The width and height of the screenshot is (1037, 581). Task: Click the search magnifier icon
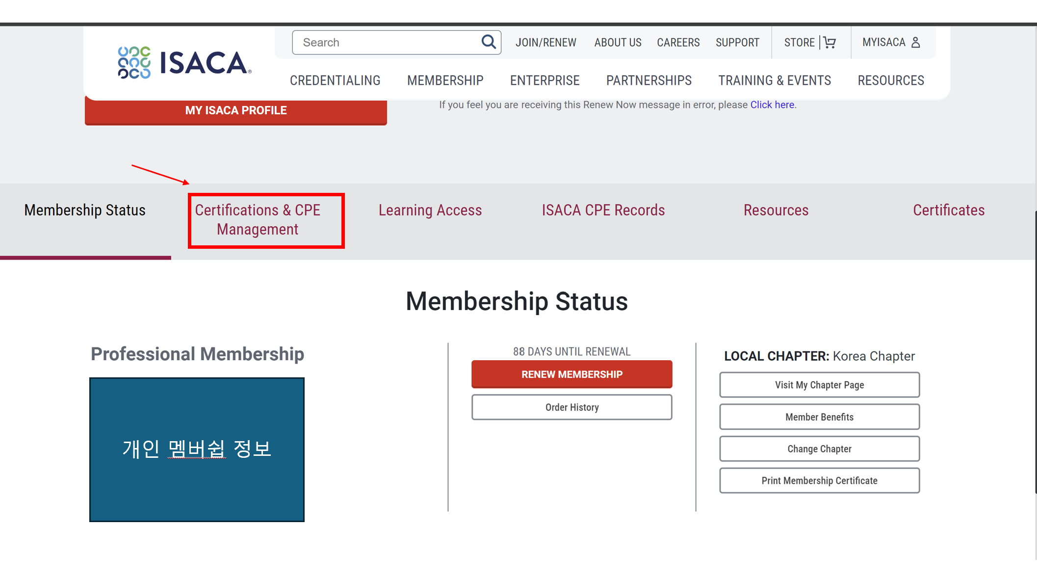[x=489, y=42]
